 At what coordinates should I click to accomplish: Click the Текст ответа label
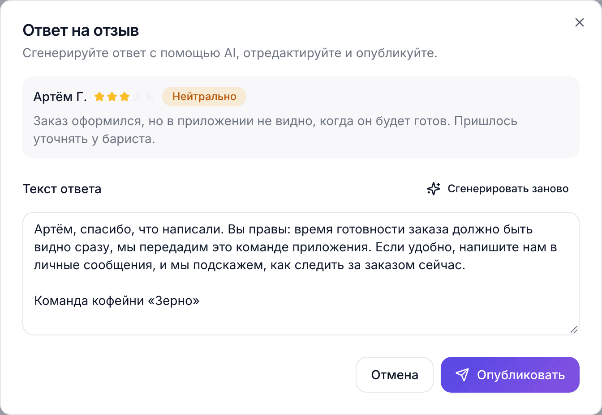click(62, 189)
